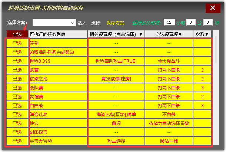The width and height of the screenshot is (226, 152).
Task: Select the 试炼之地 task name
Action: (58, 79)
